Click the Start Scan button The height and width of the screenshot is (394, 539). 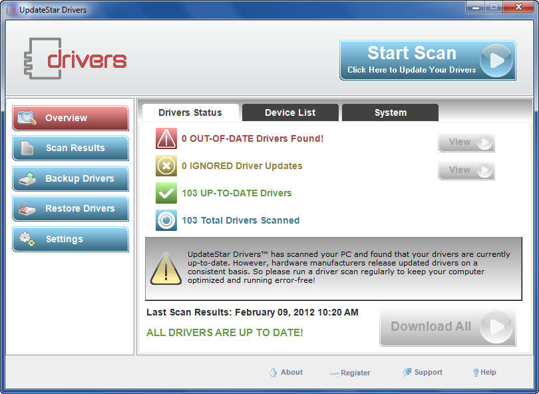click(x=428, y=60)
